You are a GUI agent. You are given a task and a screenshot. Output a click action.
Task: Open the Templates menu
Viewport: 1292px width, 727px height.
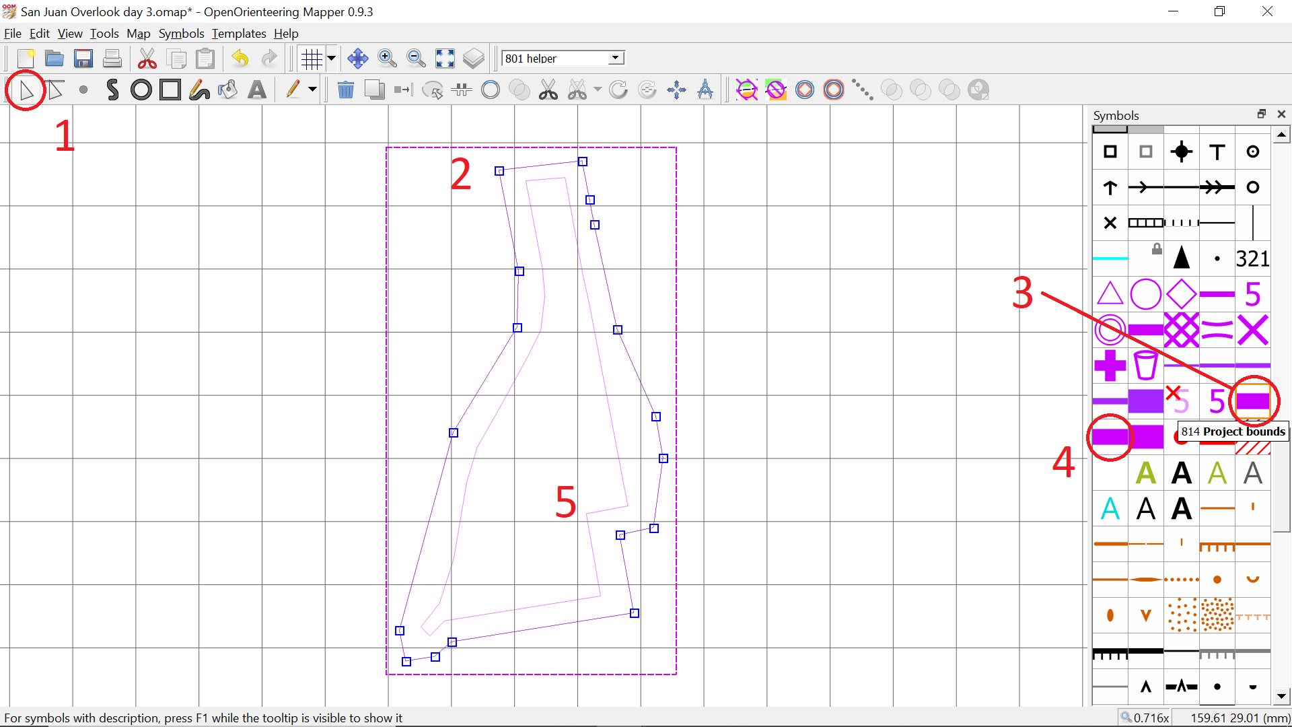click(x=239, y=34)
